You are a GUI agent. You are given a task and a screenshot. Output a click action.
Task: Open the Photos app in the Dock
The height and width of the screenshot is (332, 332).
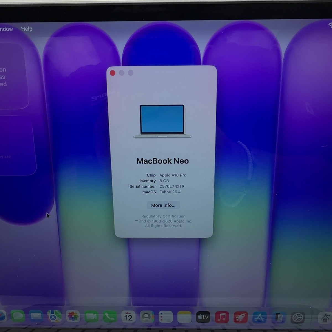(x=73, y=317)
